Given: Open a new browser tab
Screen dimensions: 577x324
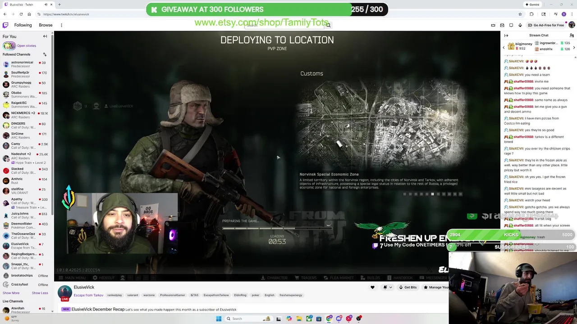Looking at the screenshot, I should click(59, 4).
